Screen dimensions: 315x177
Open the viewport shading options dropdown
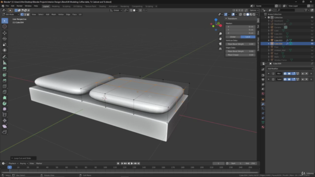click(257, 14)
